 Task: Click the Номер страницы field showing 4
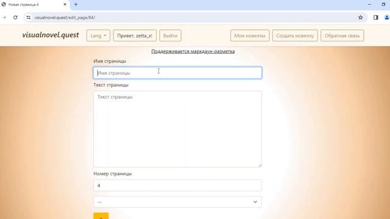[177, 185]
